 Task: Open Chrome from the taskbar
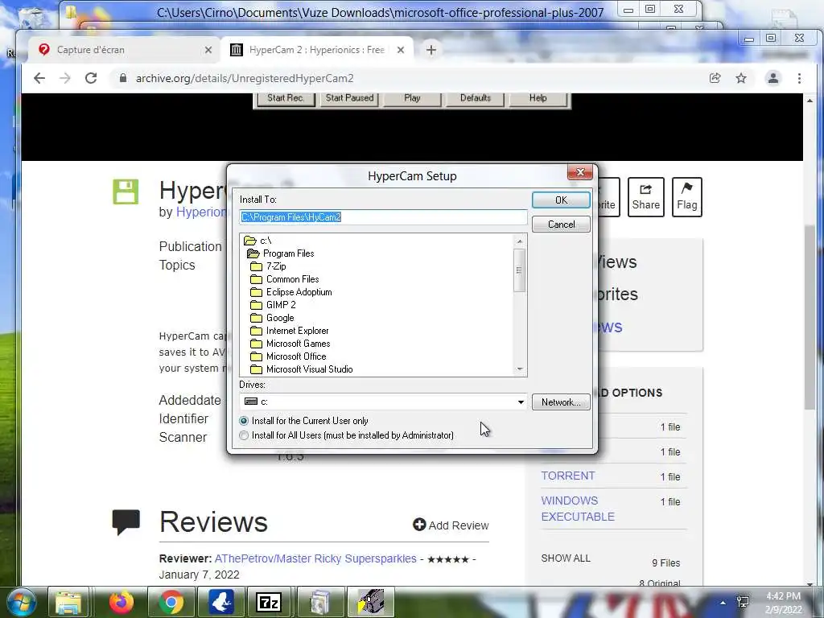pos(171,602)
